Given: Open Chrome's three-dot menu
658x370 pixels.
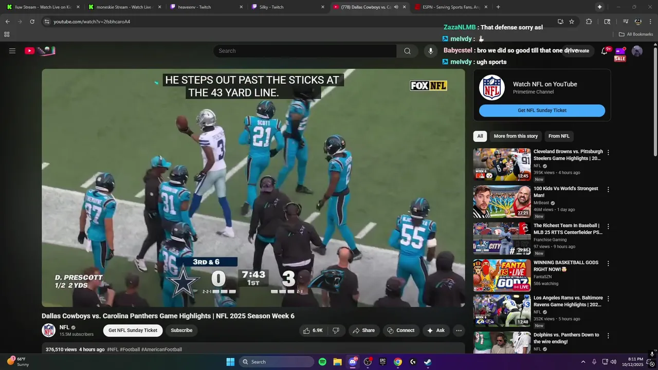Looking at the screenshot, I should tap(650, 22).
